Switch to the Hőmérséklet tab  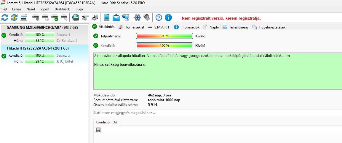coord(132,27)
